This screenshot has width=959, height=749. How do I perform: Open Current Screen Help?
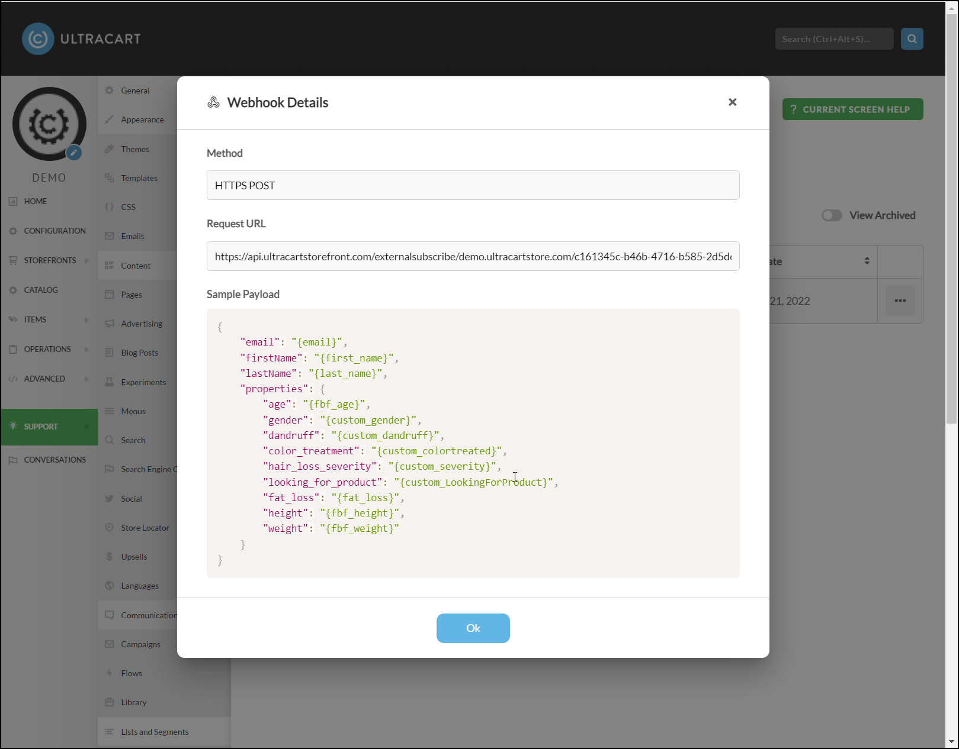click(852, 109)
